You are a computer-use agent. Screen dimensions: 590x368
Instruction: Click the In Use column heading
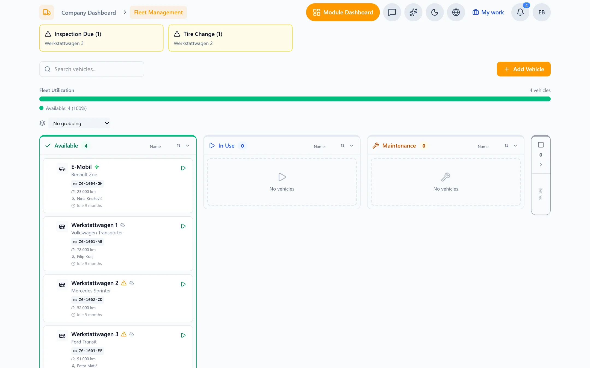(x=226, y=146)
